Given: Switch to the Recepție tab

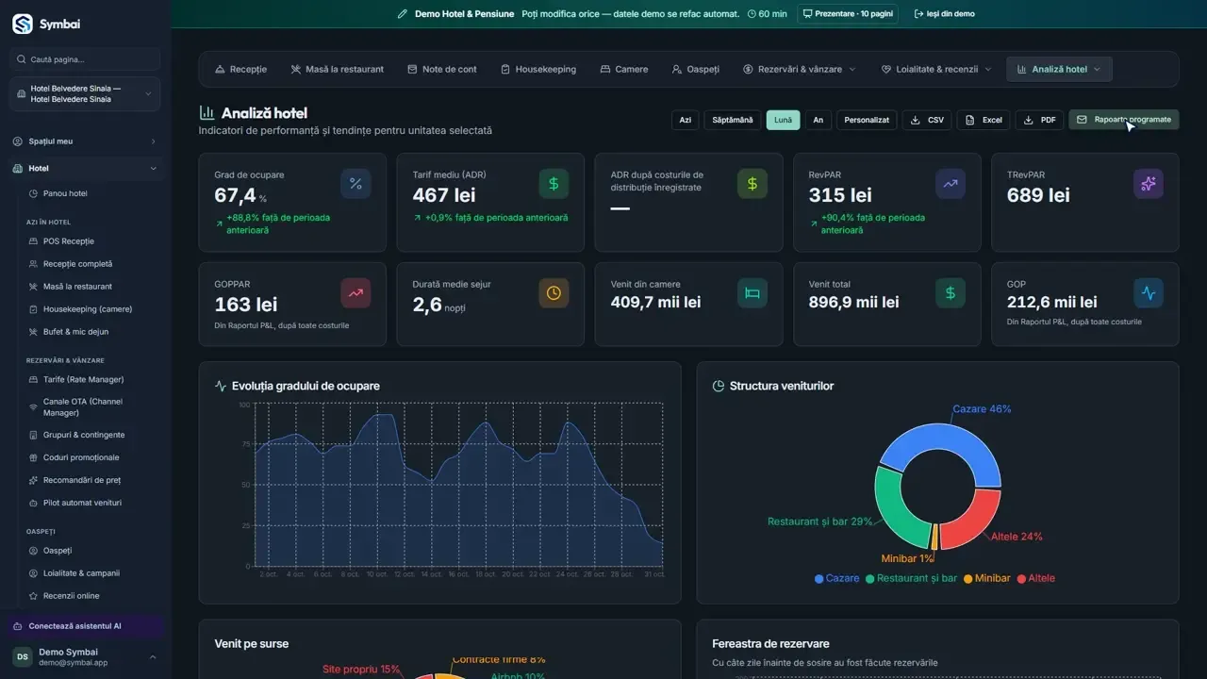Looking at the screenshot, I should tap(241, 69).
